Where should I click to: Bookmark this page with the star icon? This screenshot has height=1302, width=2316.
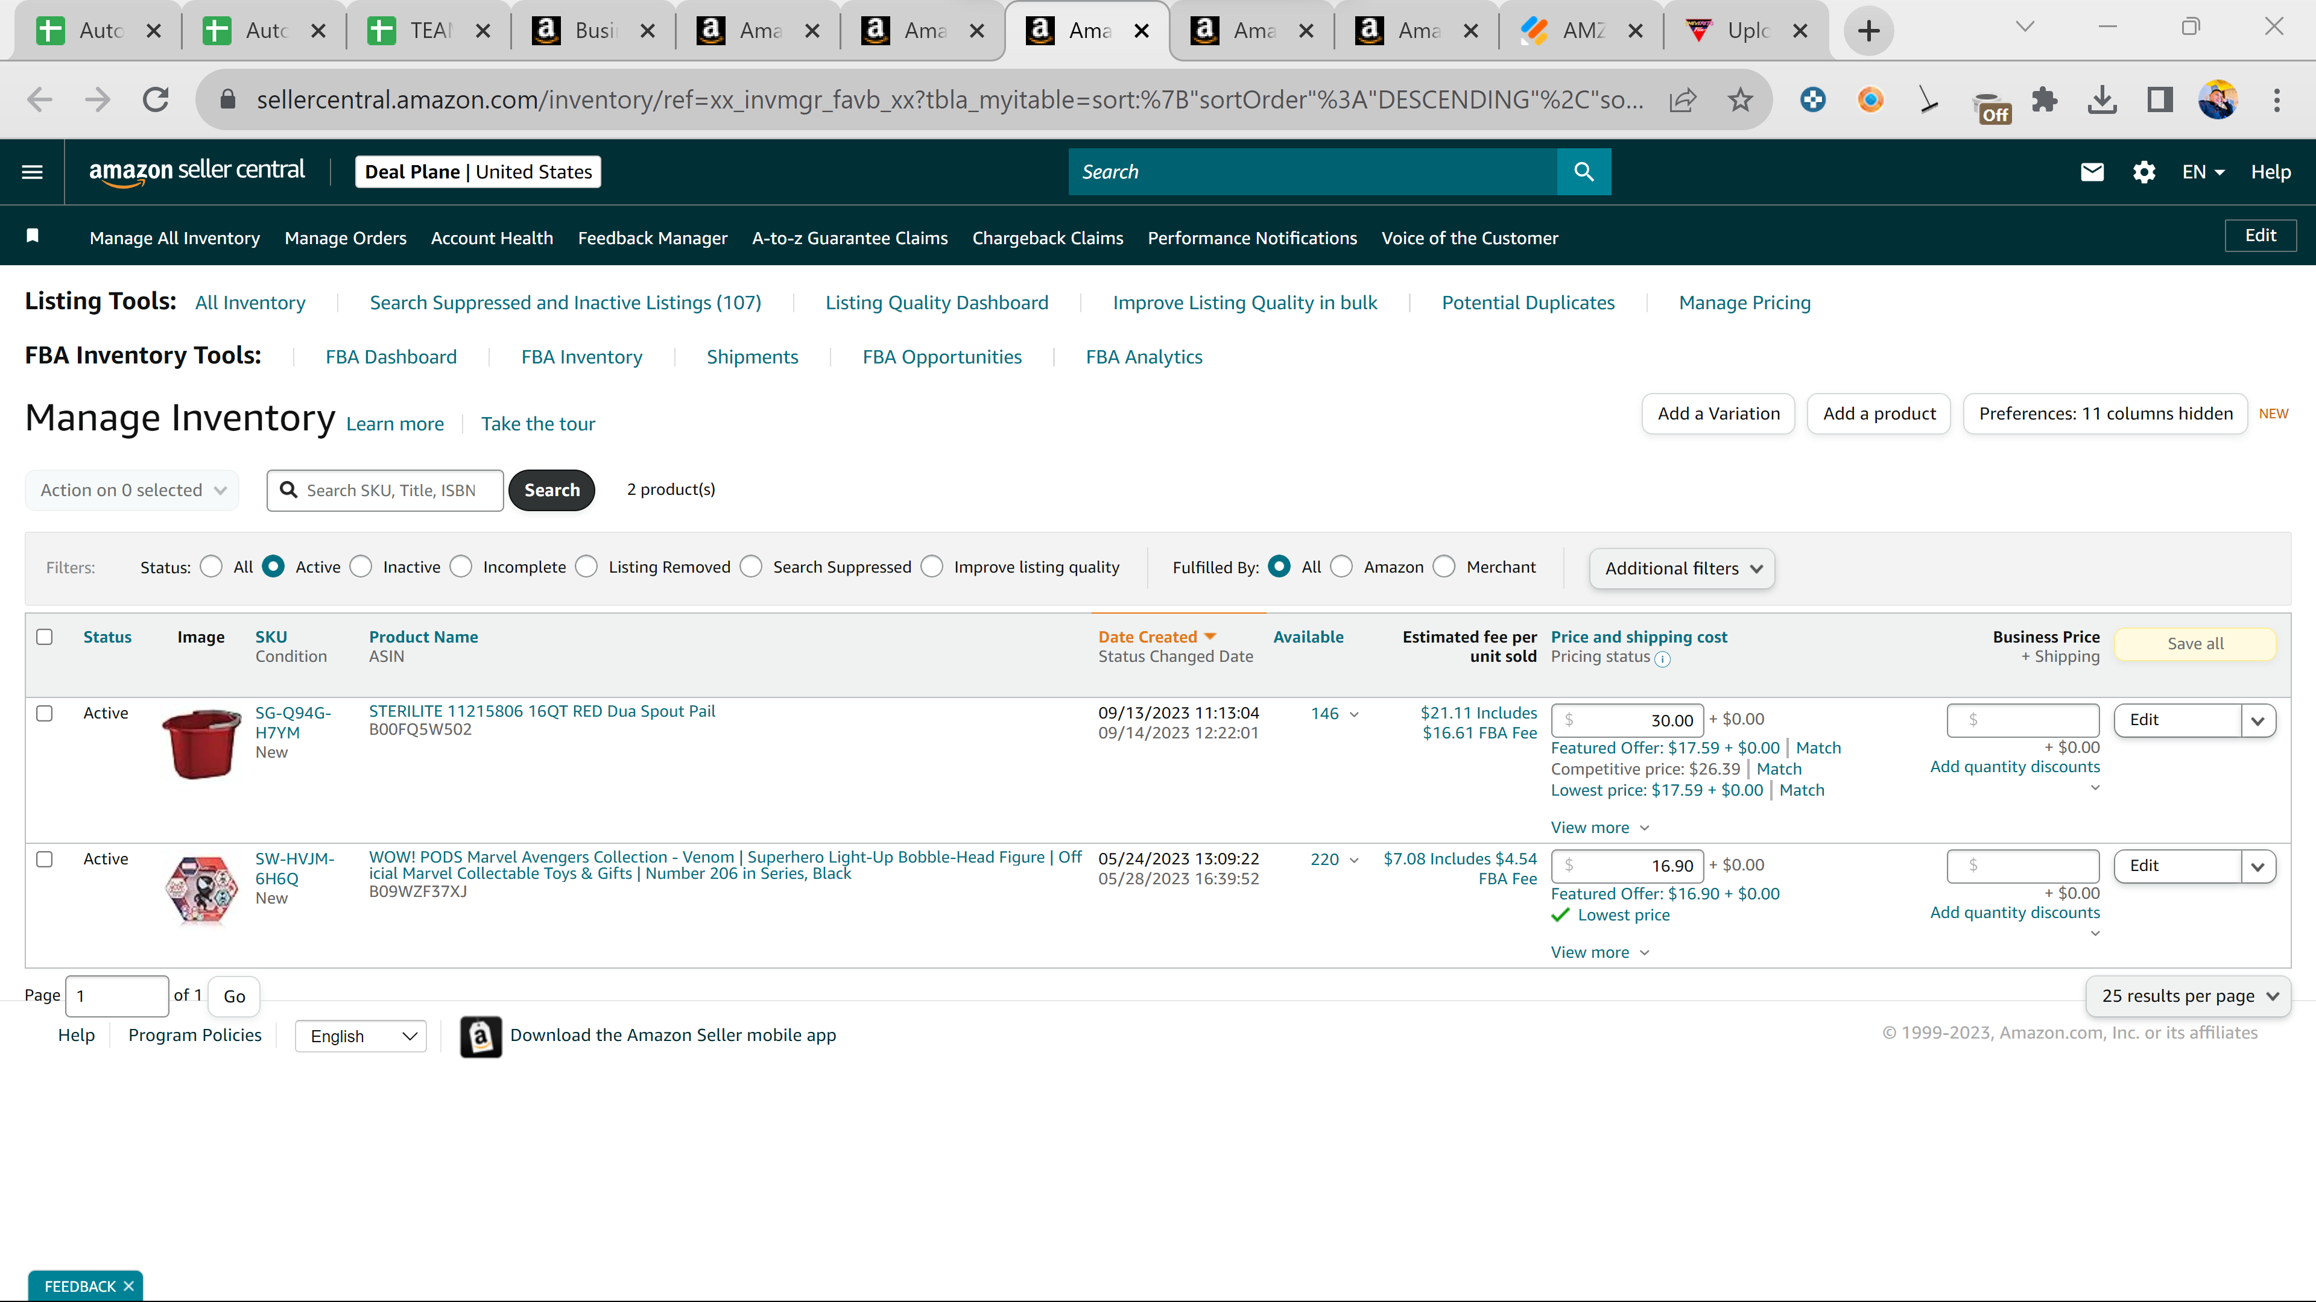1741,99
